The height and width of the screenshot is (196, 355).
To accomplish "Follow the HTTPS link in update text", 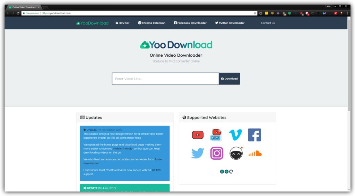I will coord(156,170).
